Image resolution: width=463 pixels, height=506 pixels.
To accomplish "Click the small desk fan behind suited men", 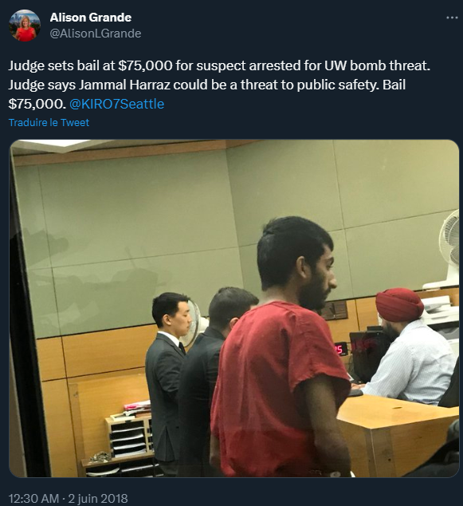I will (190, 324).
